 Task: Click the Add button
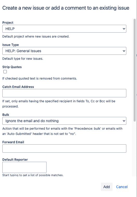107,187
